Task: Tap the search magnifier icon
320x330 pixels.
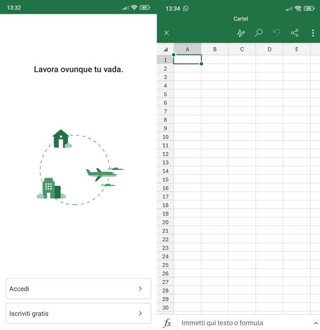Action: coord(259,33)
